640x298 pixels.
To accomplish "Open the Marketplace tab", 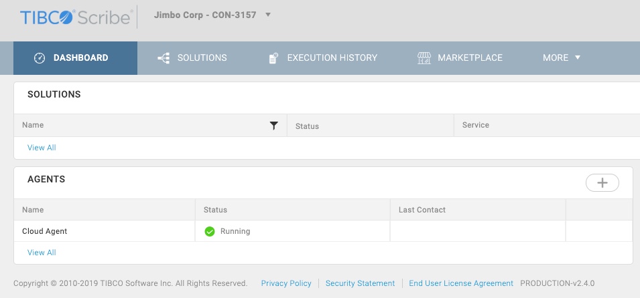I will click(460, 58).
